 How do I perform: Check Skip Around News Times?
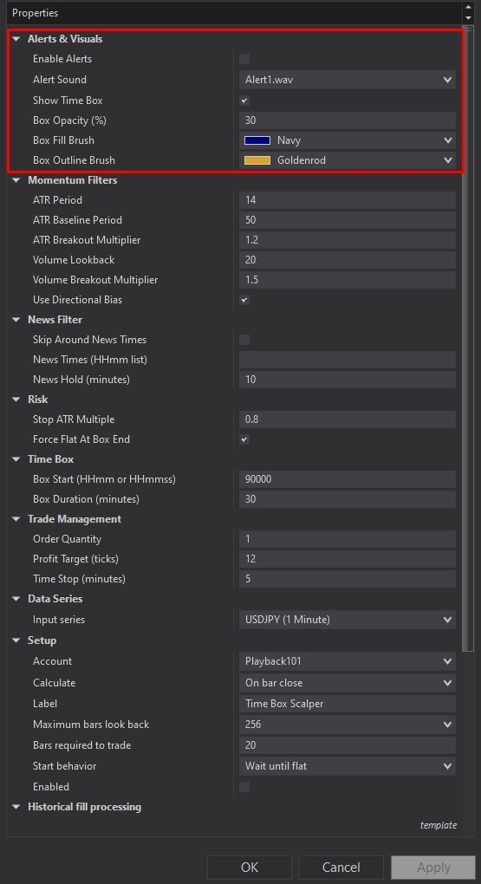[x=244, y=340]
